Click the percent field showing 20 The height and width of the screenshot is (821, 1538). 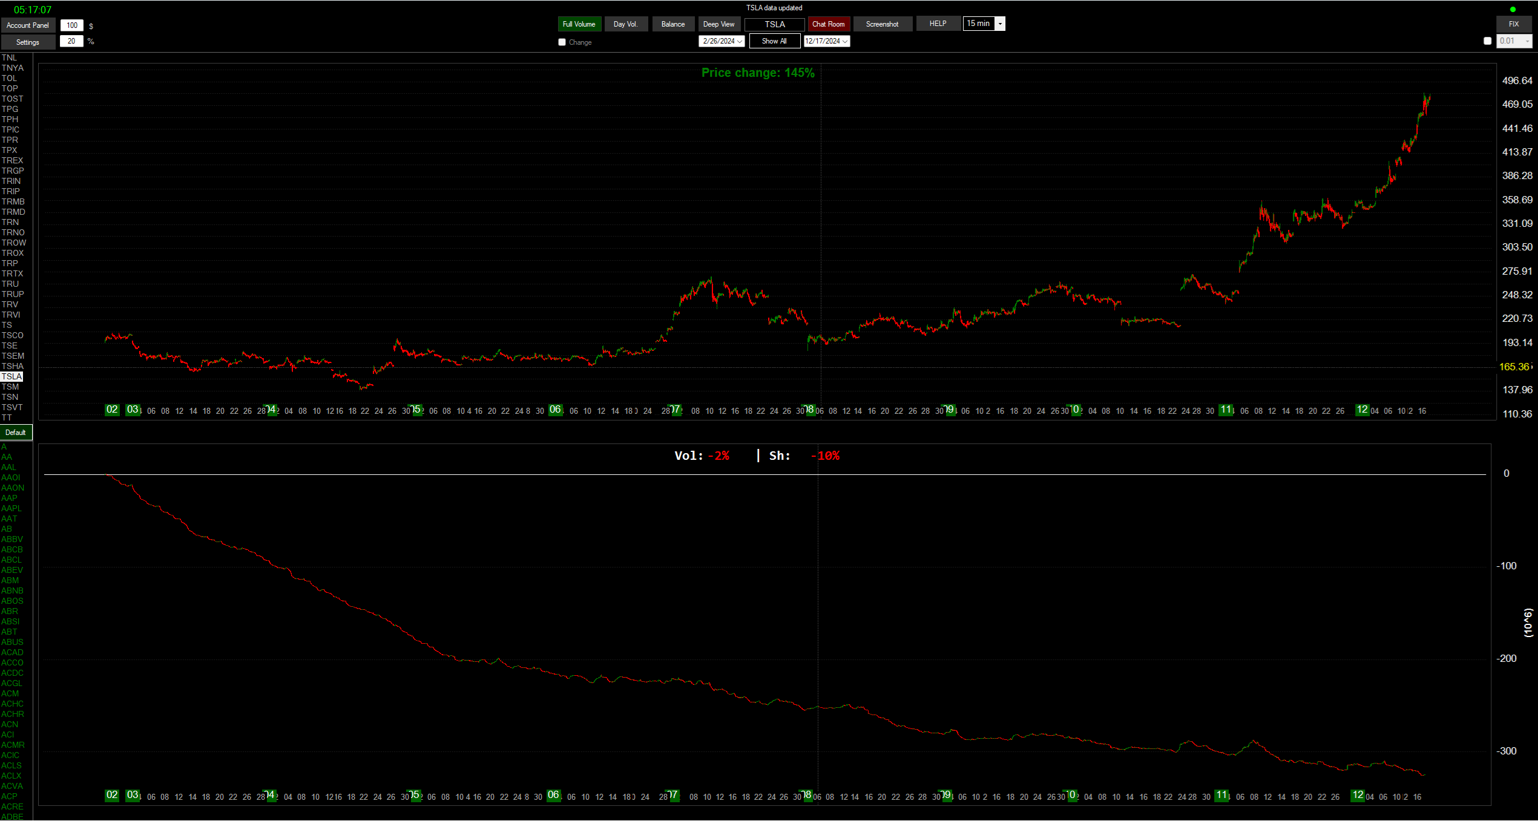(x=72, y=41)
